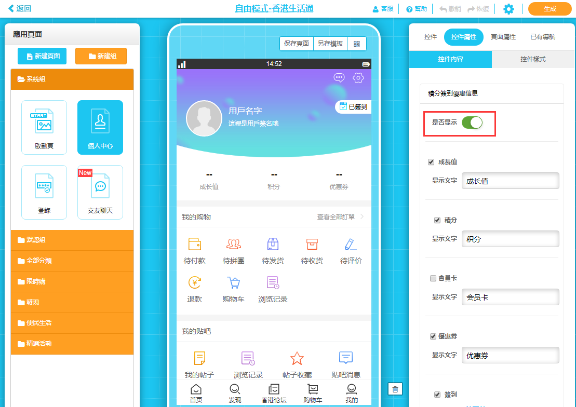Click the user avatar in phone preview
Image resolution: width=576 pixels, height=407 pixels.
click(x=204, y=118)
